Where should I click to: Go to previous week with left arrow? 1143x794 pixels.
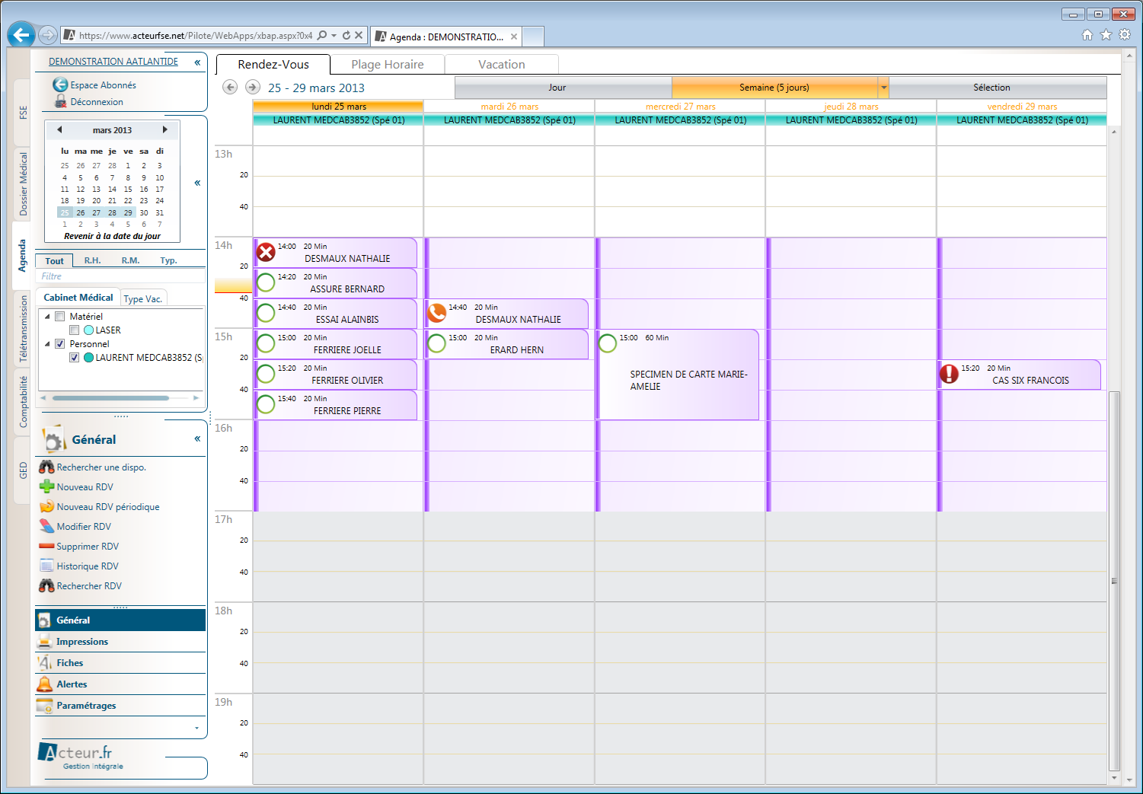pyautogui.click(x=230, y=88)
